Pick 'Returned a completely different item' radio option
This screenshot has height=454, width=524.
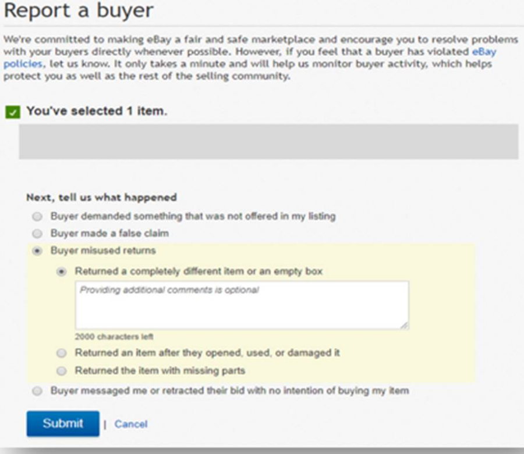(62, 271)
